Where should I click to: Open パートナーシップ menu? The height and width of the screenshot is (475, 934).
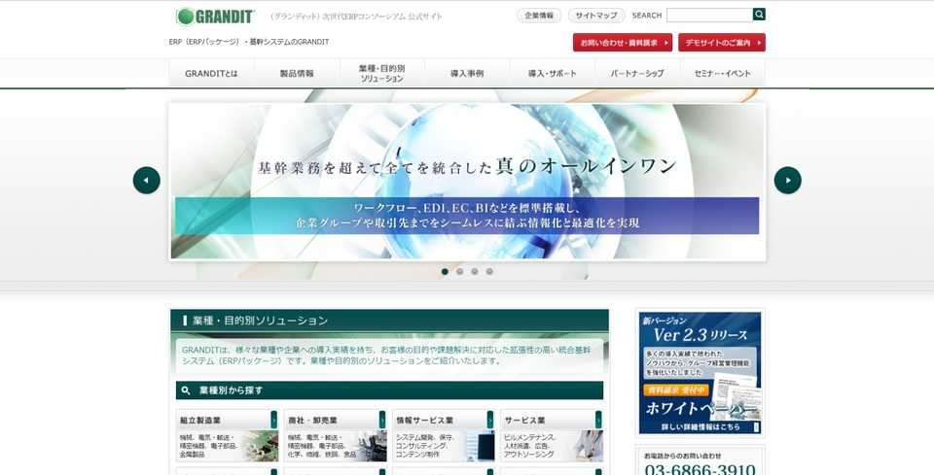tap(637, 74)
